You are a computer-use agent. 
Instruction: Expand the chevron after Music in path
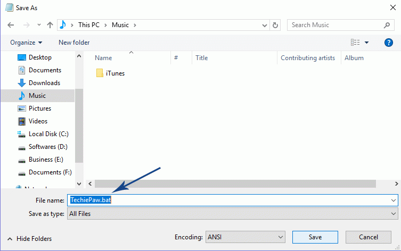pos(135,26)
